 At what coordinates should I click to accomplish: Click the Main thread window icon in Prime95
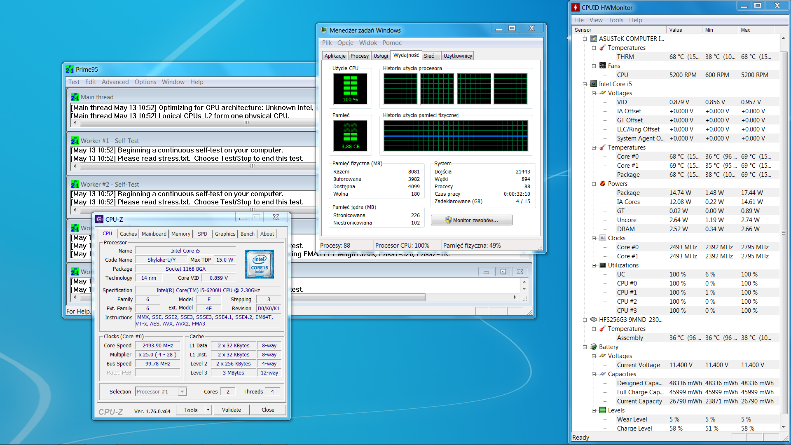75,97
